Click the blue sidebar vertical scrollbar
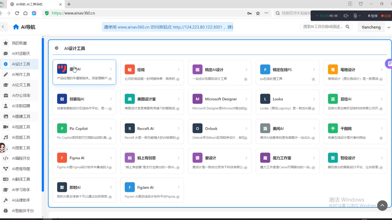 coord(43,114)
